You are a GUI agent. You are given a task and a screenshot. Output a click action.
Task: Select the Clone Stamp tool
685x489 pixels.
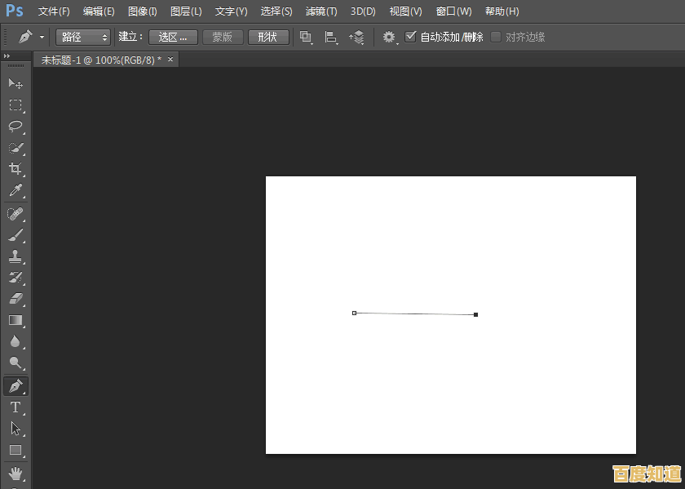15,256
